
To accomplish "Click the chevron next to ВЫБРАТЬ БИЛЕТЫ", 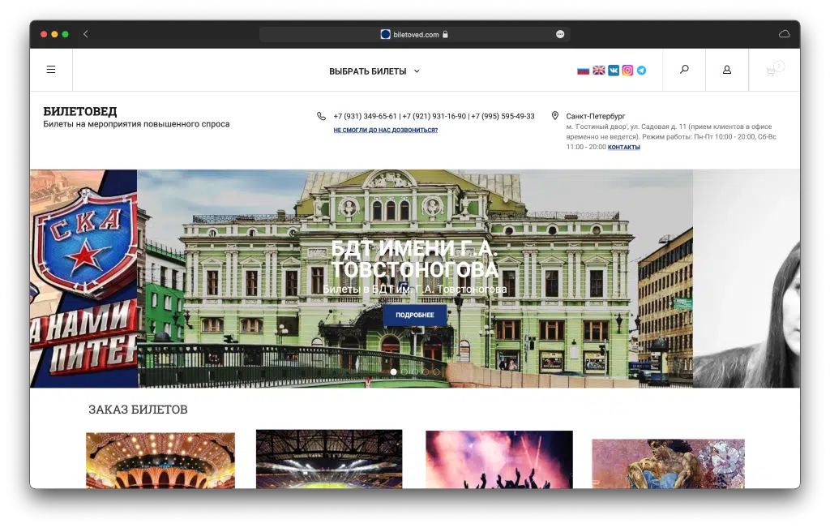I will point(417,71).
